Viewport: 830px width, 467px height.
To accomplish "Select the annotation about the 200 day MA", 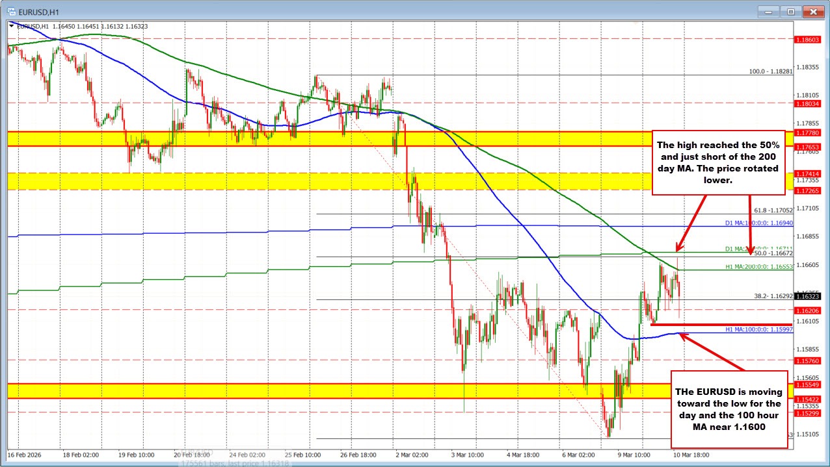I will [718, 162].
